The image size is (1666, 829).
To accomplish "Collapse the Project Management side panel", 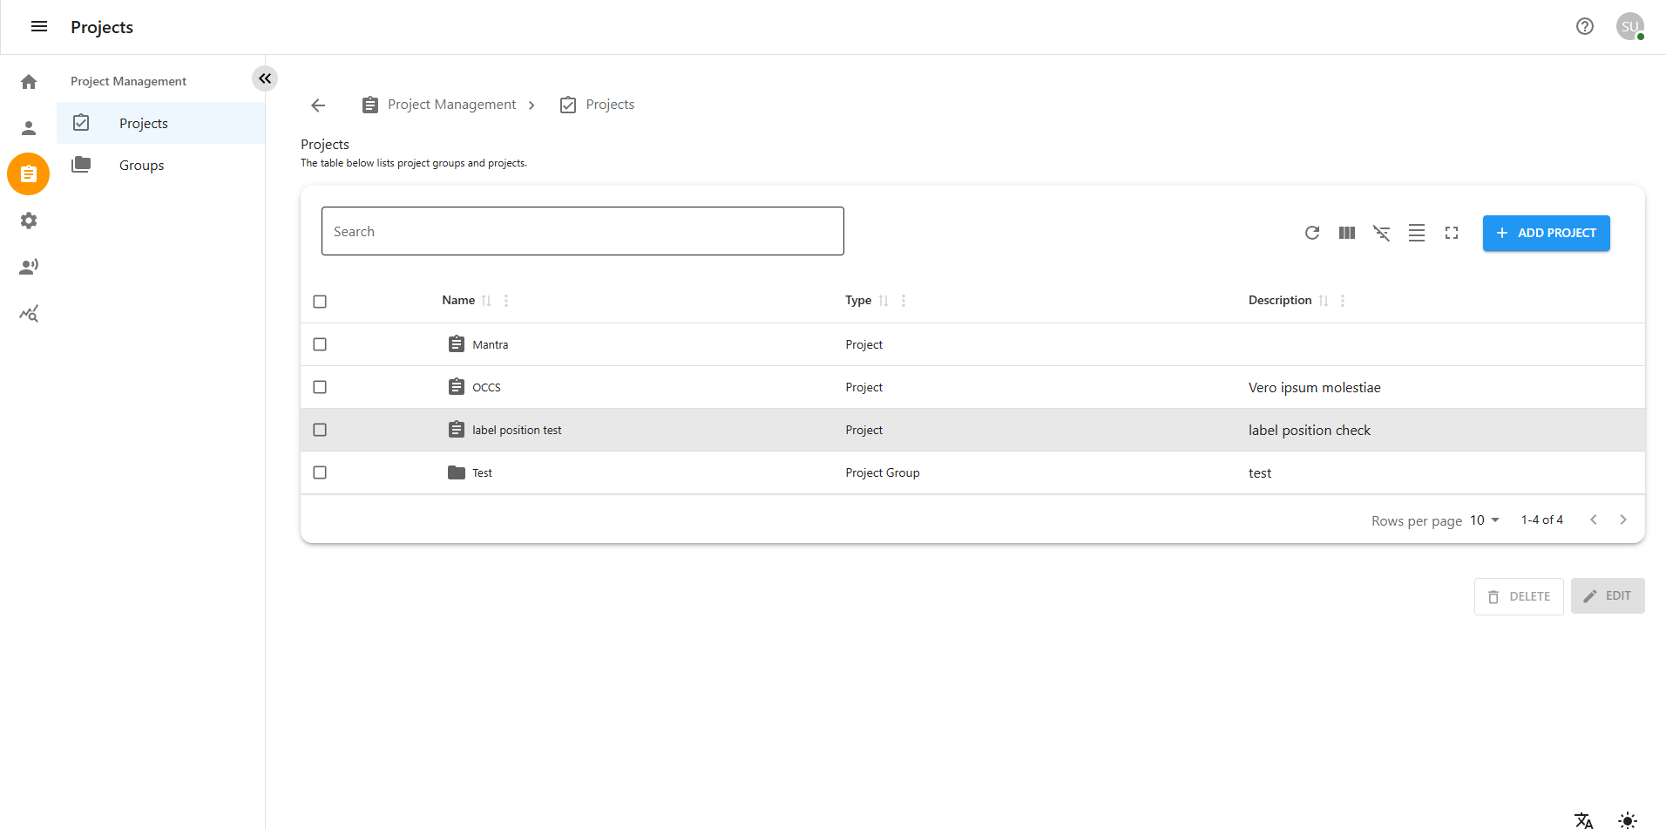I will click(265, 78).
